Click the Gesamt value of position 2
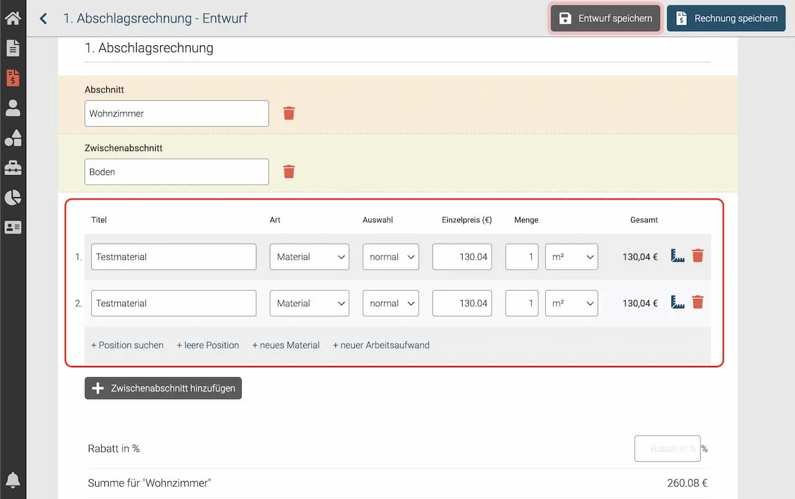The image size is (795, 499). point(640,303)
